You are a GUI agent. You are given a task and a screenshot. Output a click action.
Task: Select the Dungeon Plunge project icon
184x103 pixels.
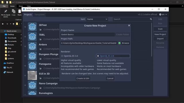tap(32, 56)
